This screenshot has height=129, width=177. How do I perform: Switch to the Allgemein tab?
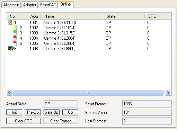11,5
